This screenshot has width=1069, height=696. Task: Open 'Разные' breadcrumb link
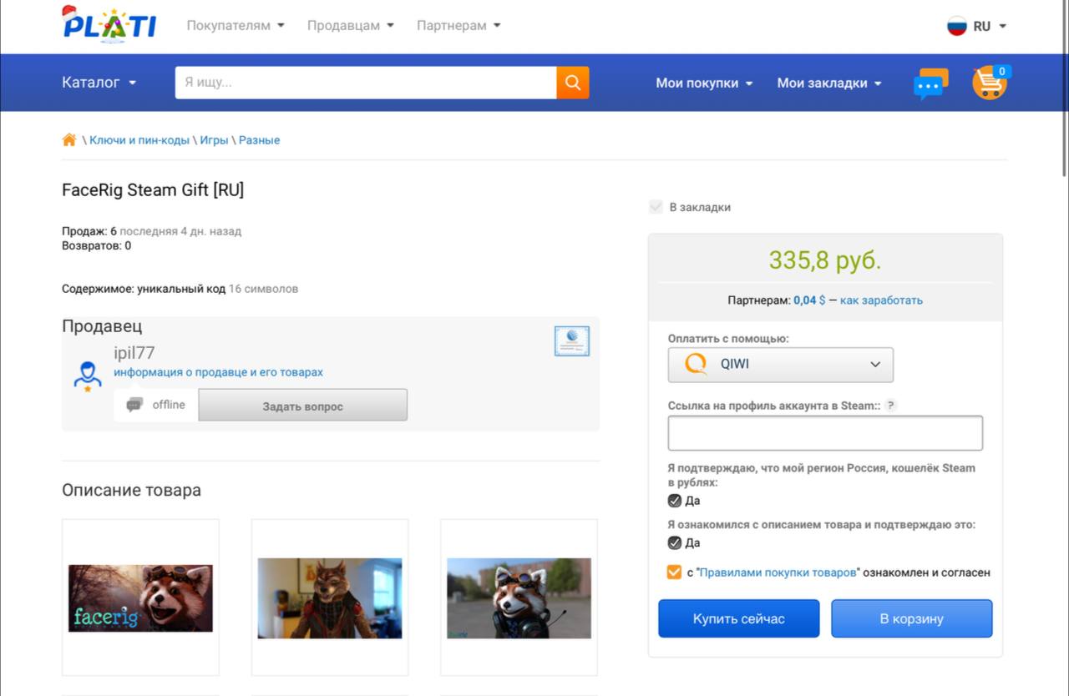260,140
